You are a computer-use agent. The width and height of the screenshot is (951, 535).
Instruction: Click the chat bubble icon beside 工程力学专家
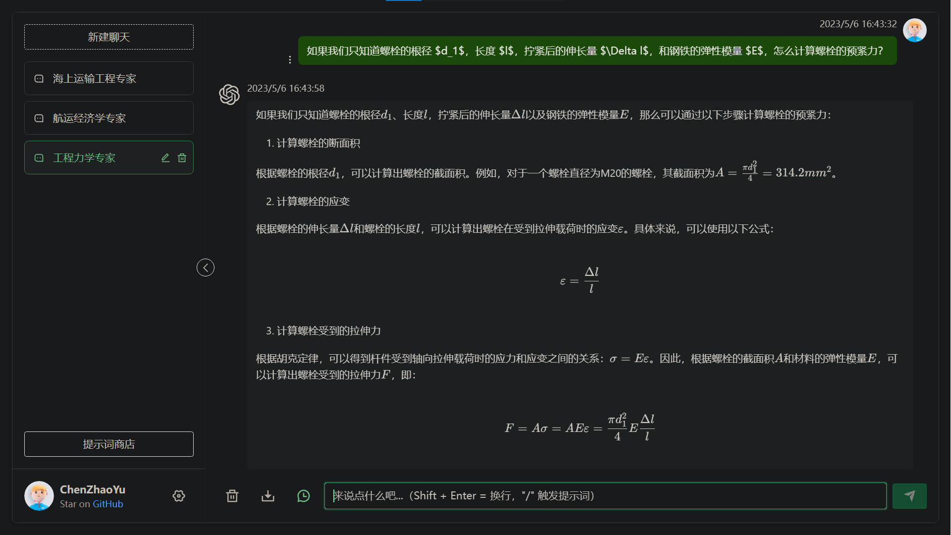point(39,158)
